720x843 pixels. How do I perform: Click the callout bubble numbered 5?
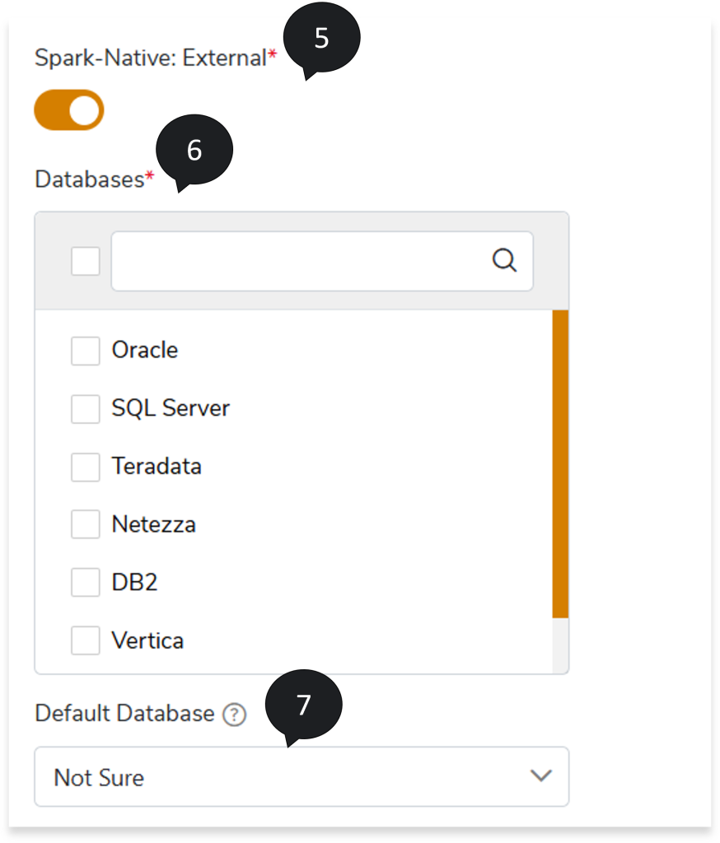[322, 38]
